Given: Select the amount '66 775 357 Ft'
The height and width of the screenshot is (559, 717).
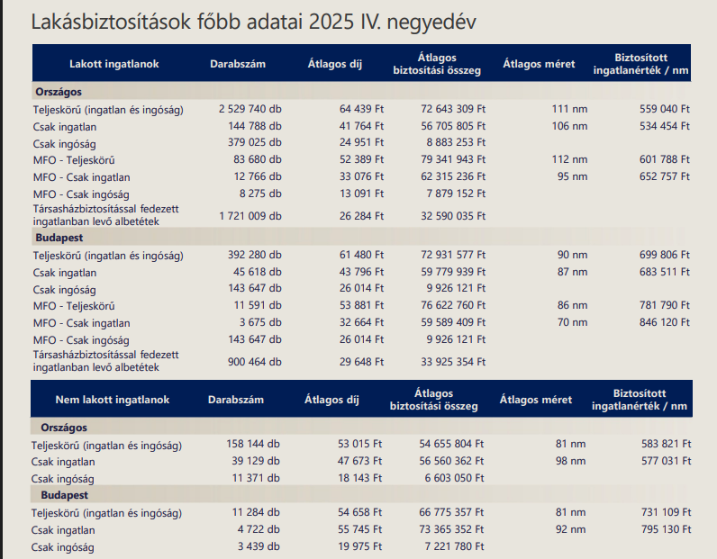Looking at the screenshot, I should pyautogui.click(x=451, y=512).
